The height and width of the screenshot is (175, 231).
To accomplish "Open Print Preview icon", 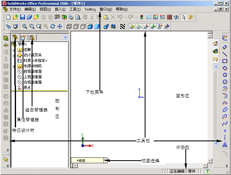I will pyautogui.click(x=78, y=17).
